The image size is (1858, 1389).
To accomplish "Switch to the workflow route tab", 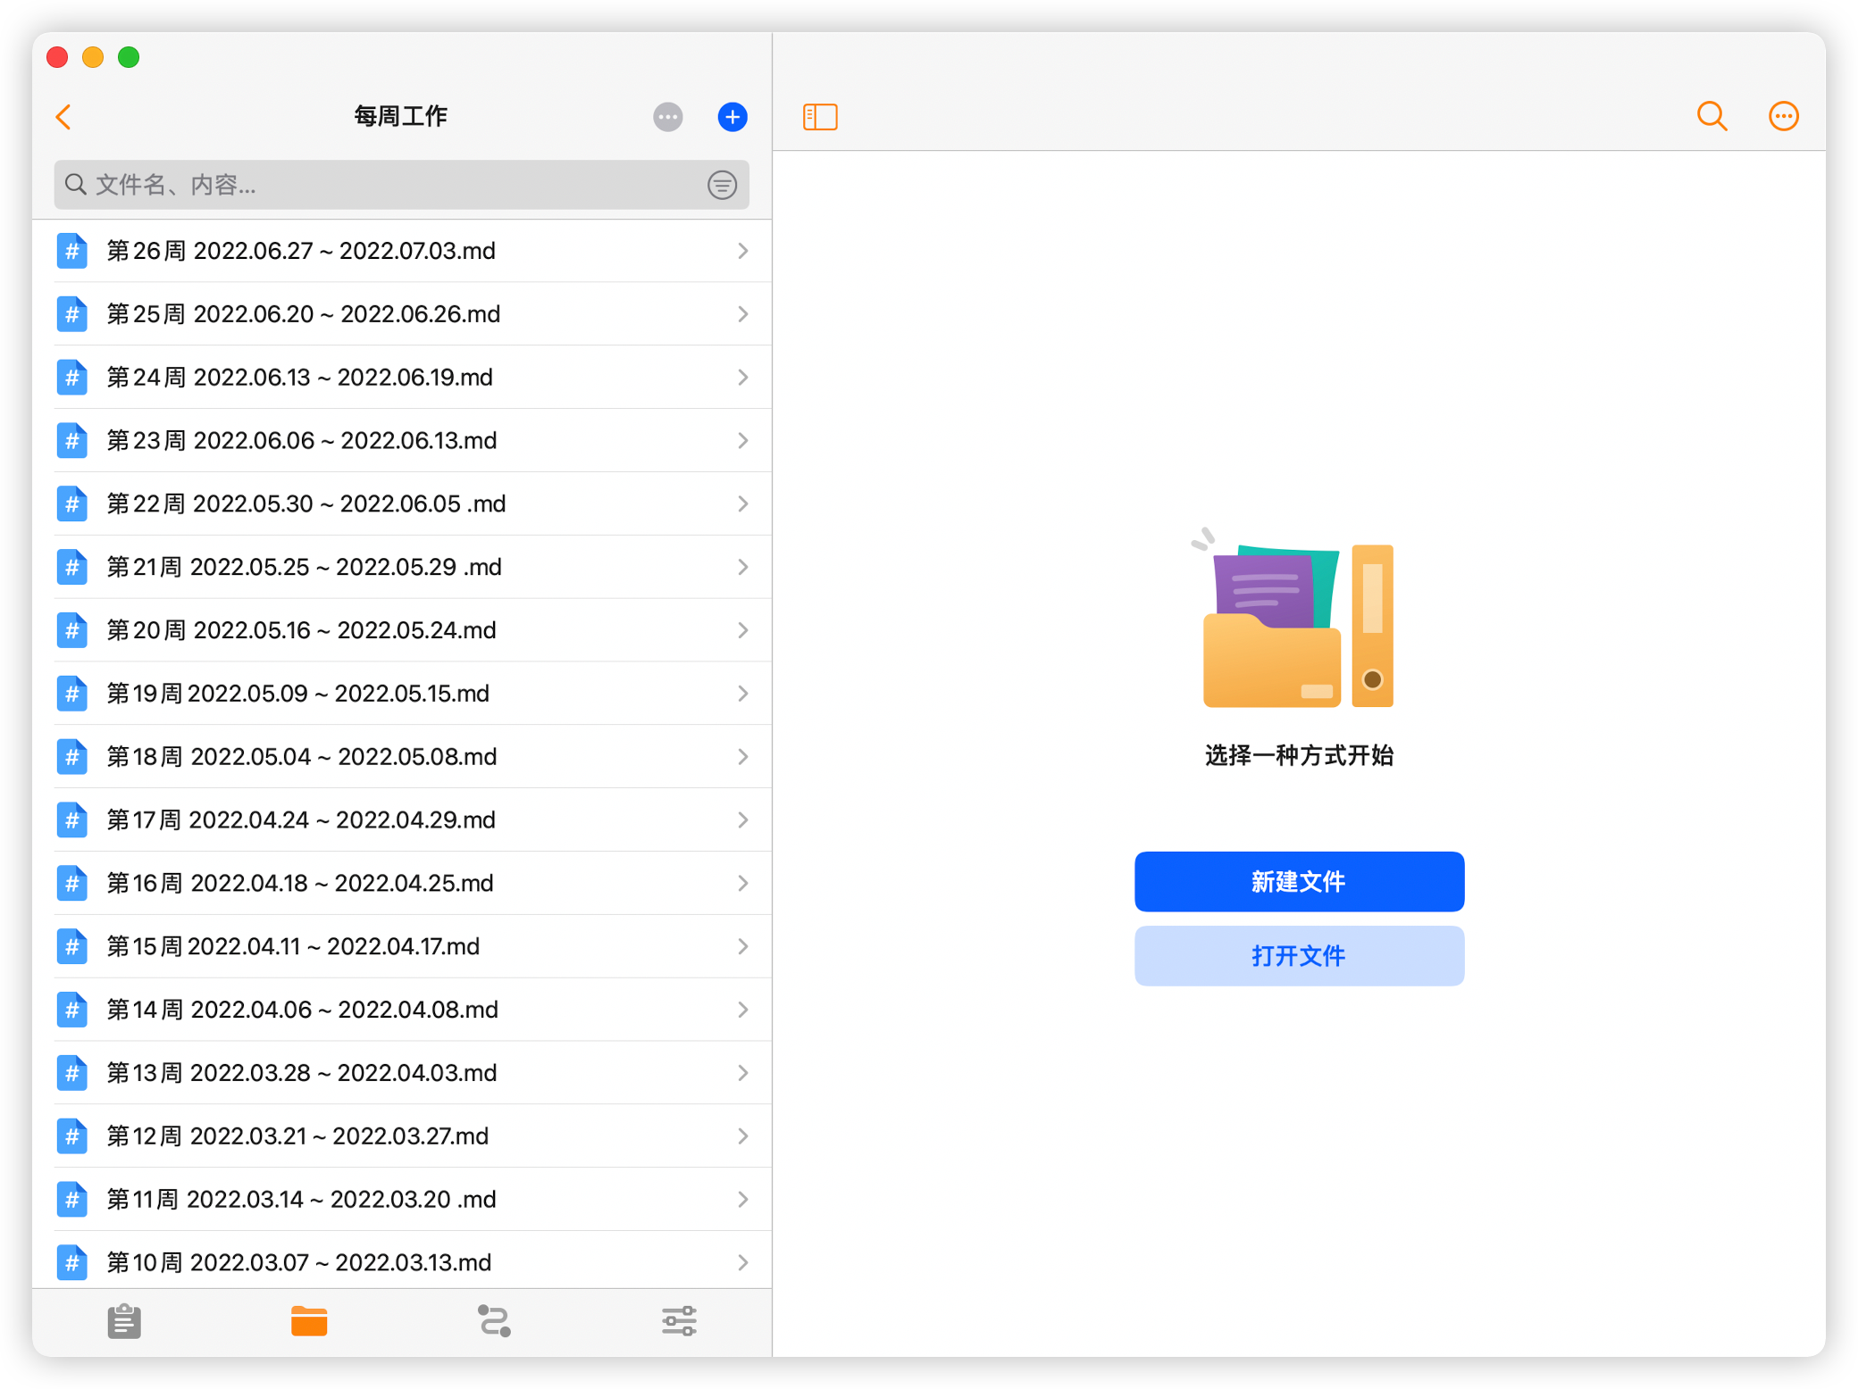I will coord(494,1321).
